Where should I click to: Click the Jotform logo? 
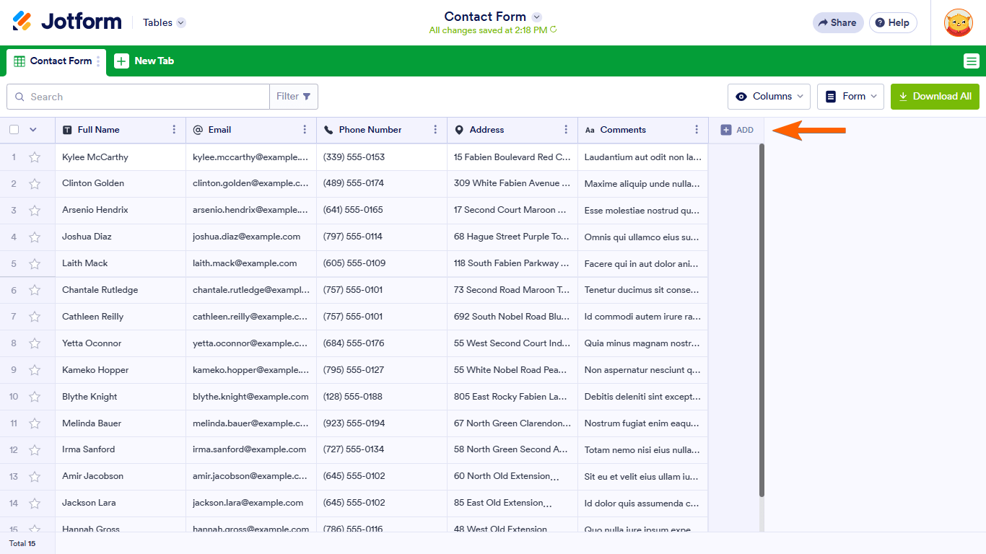pyautogui.click(x=67, y=22)
